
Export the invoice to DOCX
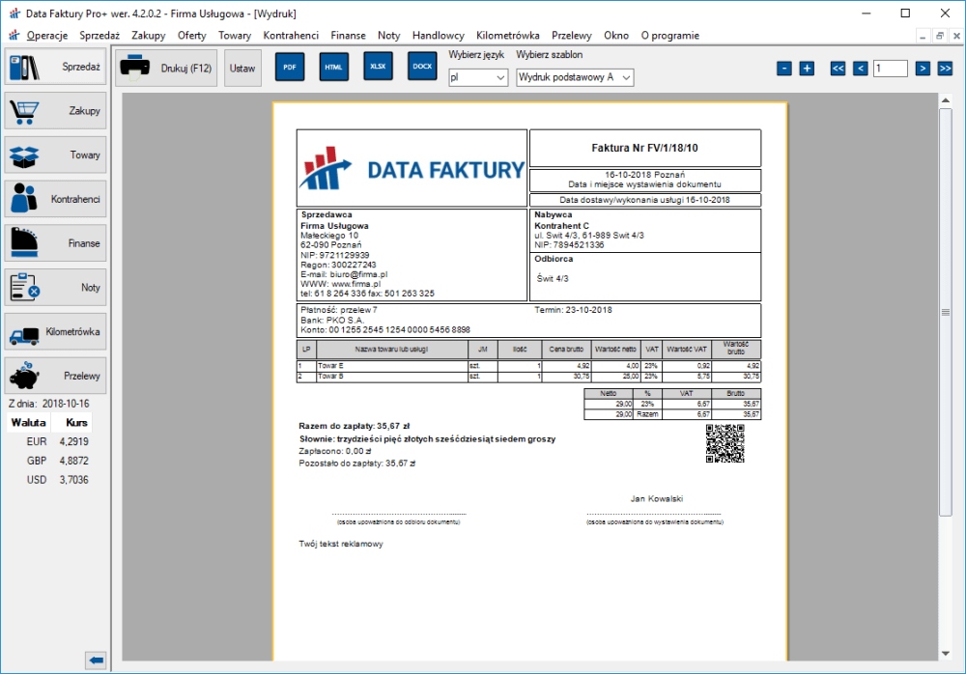pos(422,67)
